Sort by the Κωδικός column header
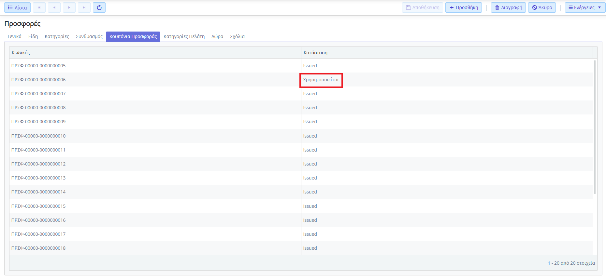The image size is (606, 279). (21, 53)
